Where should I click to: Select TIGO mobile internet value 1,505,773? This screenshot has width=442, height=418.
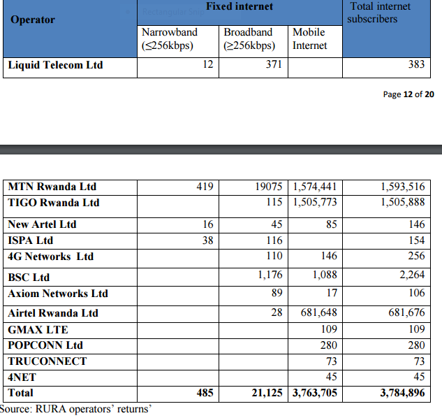click(x=315, y=202)
